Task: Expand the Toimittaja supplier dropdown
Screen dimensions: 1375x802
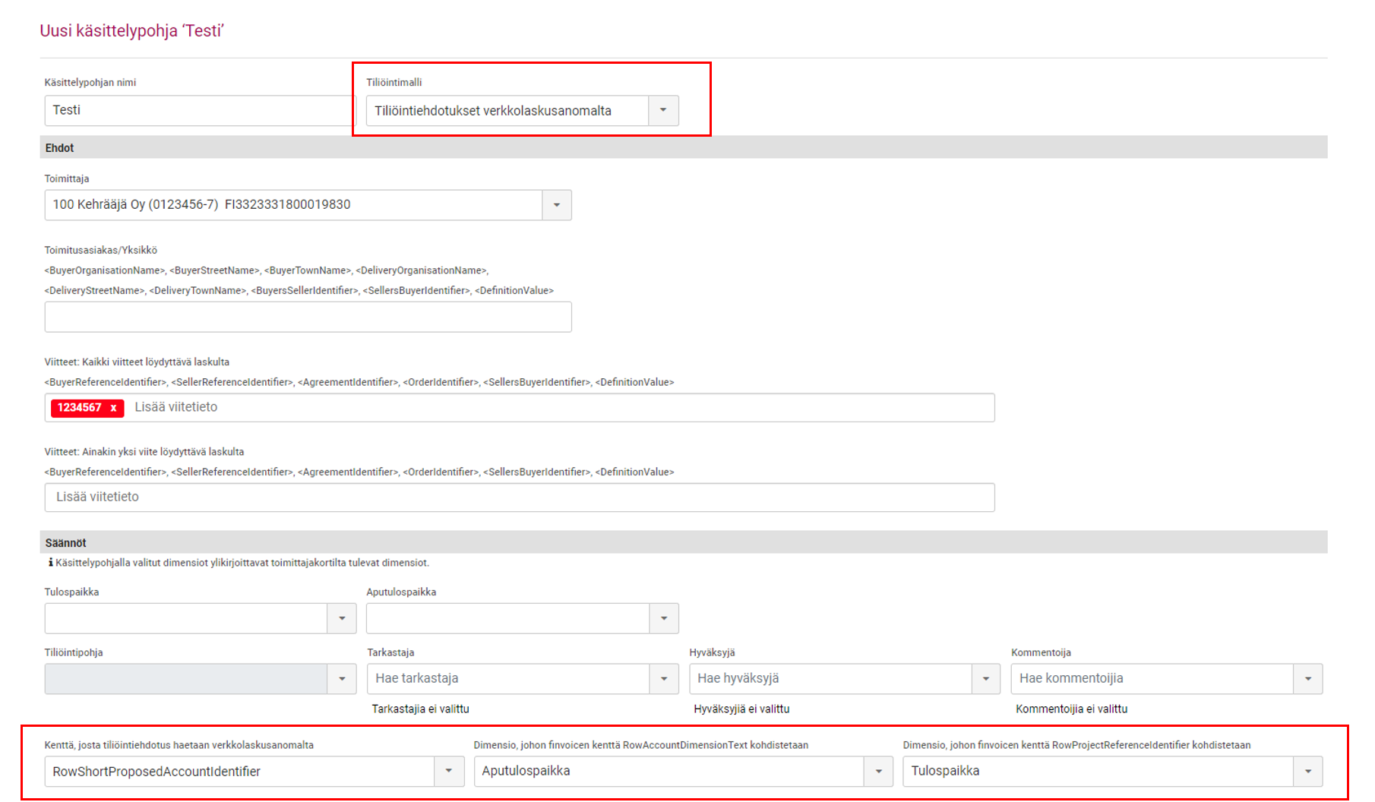Action: point(556,205)
